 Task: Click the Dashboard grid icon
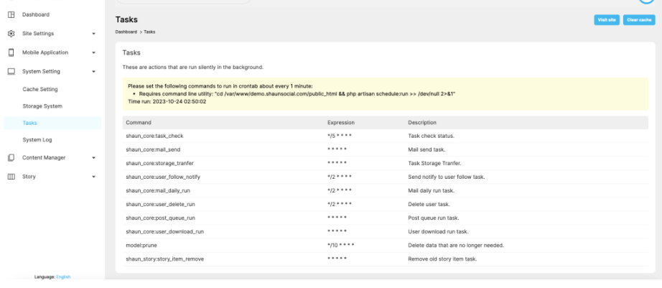(11, 14)
